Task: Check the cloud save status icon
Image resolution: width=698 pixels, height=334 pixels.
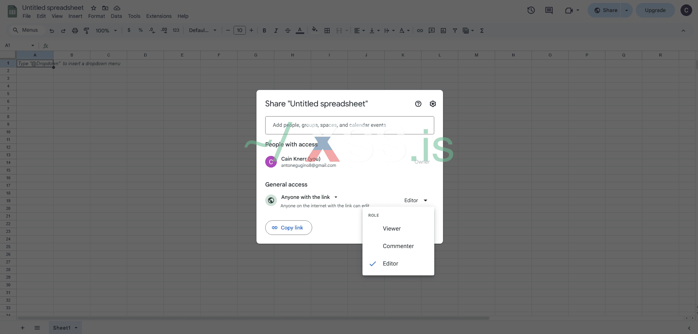Action: tap(117, 8)
